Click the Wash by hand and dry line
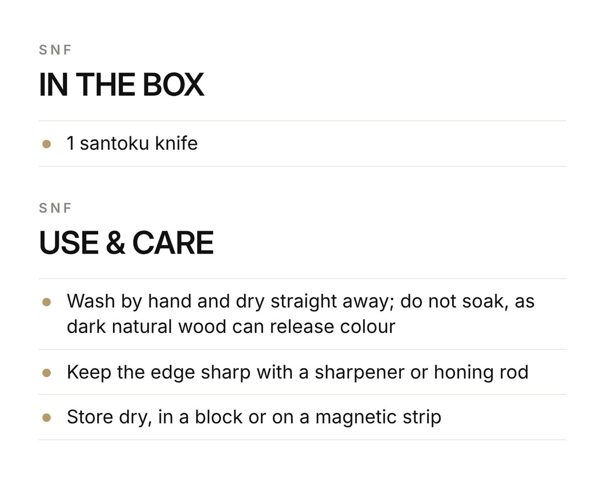605x479 pixels. (300, 302)
